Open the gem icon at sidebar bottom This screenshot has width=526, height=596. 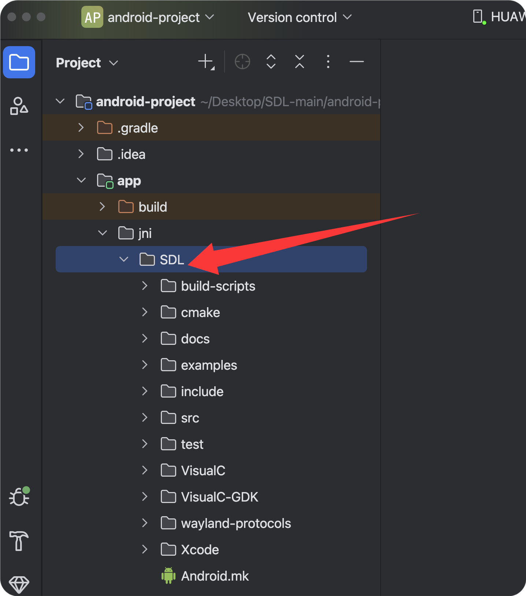[x=19, y=585]
